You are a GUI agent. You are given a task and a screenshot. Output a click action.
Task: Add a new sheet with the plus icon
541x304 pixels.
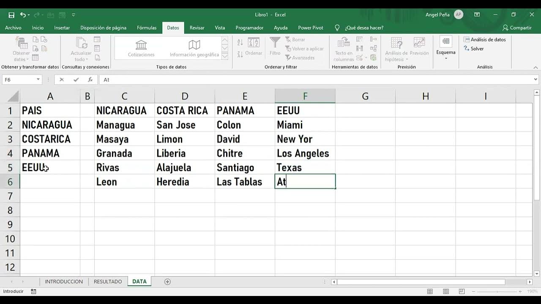click(x=167, y=282)
